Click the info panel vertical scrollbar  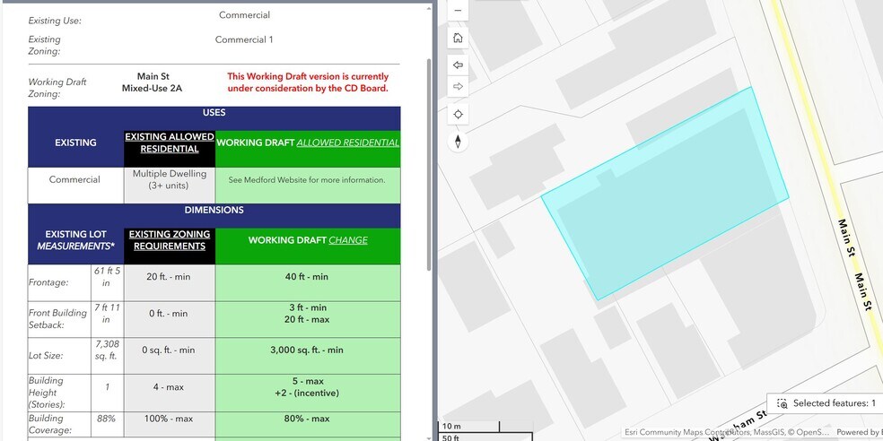click(429, 161)
